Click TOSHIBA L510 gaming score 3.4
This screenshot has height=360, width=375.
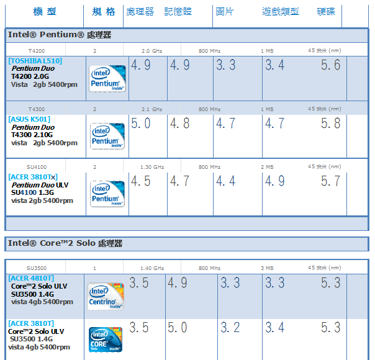pos(275,65)
